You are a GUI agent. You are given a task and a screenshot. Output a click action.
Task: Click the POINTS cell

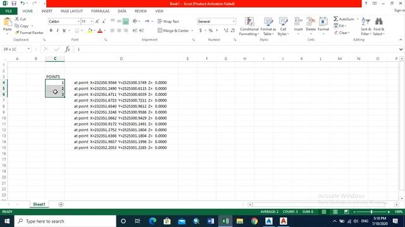55,77
